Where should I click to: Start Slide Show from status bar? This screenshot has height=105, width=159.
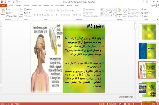click(x=134, y=104)
